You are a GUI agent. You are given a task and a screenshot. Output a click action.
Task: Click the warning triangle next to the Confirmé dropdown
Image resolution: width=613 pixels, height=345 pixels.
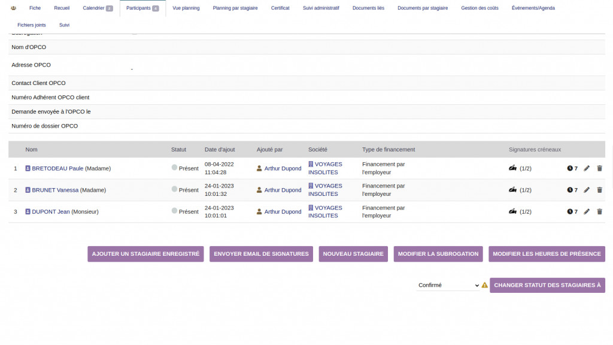pos(485,285)
